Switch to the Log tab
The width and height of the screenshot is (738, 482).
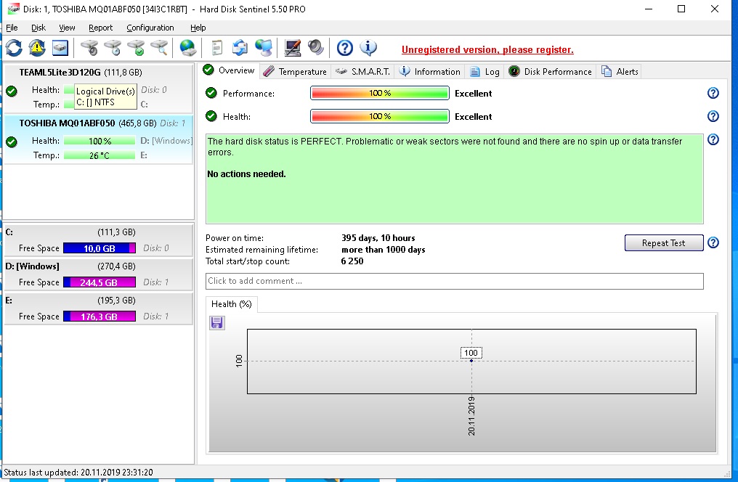coord(484,71)
